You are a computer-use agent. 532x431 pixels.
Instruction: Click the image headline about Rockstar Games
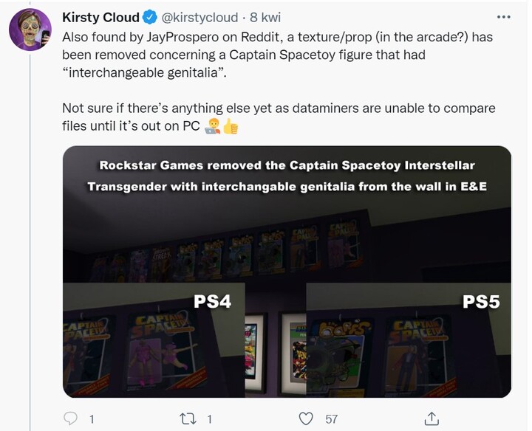[287, 176]
